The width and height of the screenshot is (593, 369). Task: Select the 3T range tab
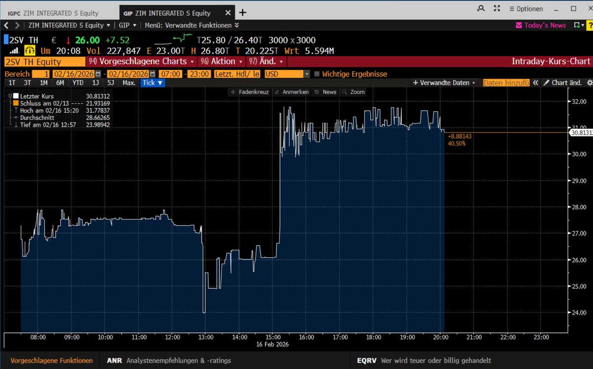[x=28, y=83]
